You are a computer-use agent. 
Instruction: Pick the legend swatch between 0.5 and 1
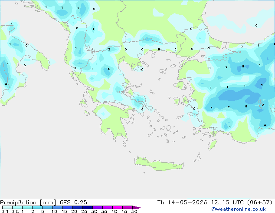pyautogui.click(x=17, y=207)
